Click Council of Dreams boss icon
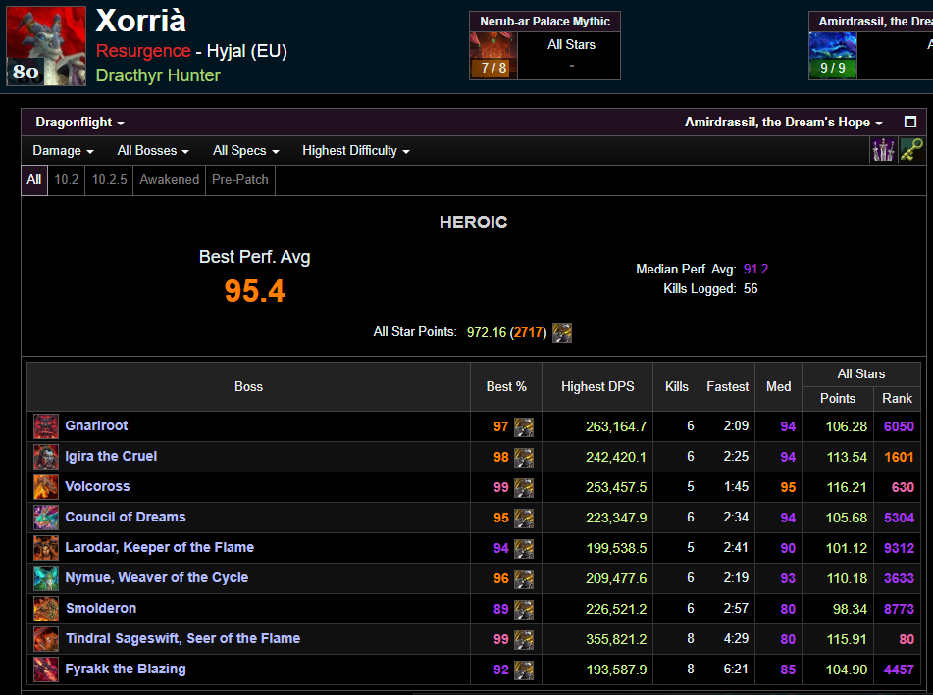933x695 pixels. [46, 518]
